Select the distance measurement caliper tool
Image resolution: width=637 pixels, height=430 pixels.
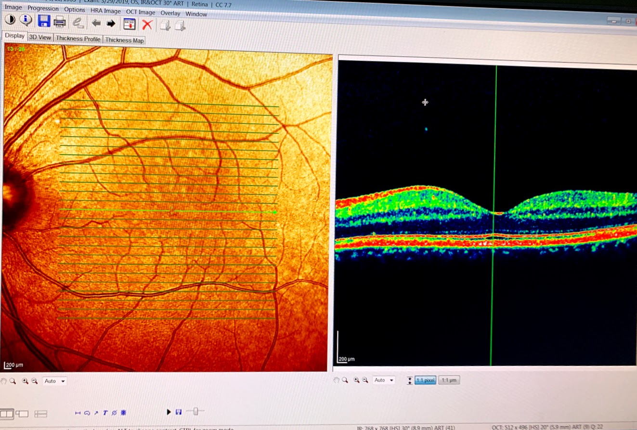coord(78,413)
